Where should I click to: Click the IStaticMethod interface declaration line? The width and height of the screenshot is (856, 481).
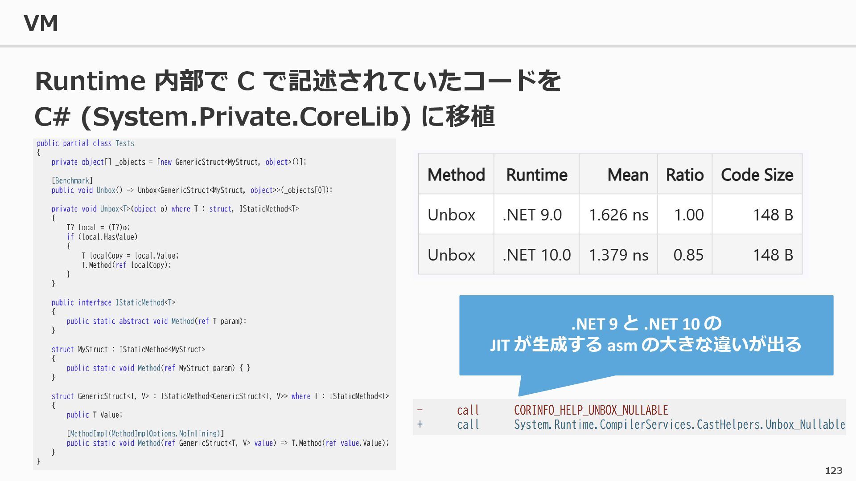(113, 302)
